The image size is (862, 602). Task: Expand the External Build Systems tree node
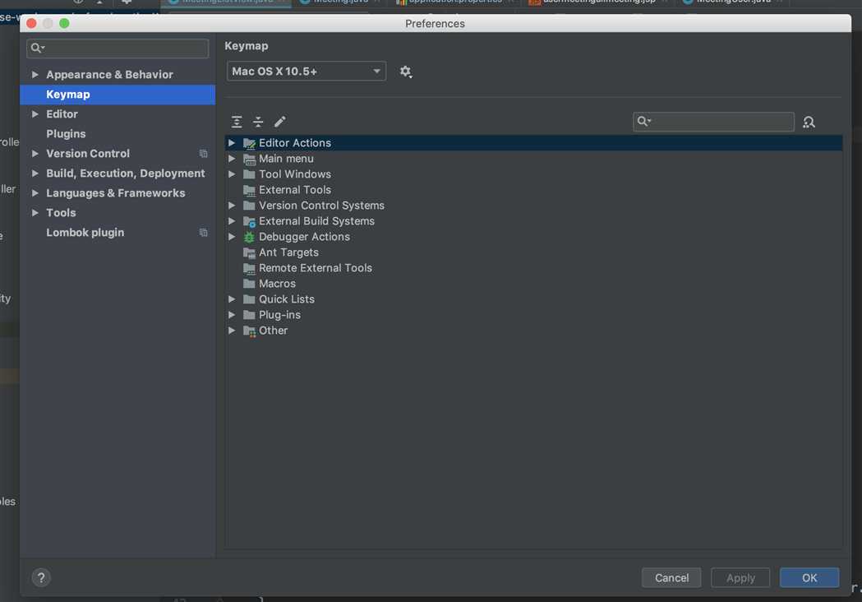[x=232, y=221]
